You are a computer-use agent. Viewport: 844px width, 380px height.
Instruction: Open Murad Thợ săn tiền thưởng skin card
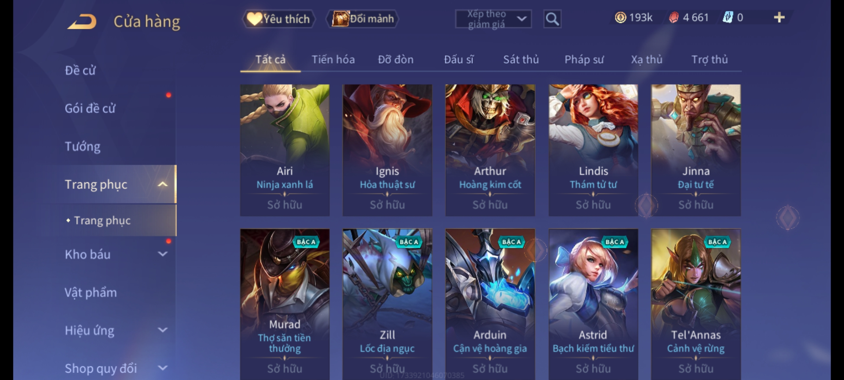point(285,304)
